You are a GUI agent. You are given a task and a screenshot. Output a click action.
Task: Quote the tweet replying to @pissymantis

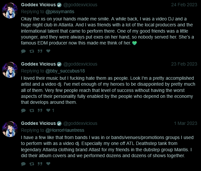click(x=40, y=51)
